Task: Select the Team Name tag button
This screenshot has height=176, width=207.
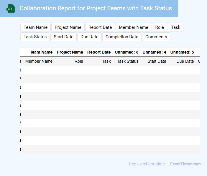Action: coord(35,27)
